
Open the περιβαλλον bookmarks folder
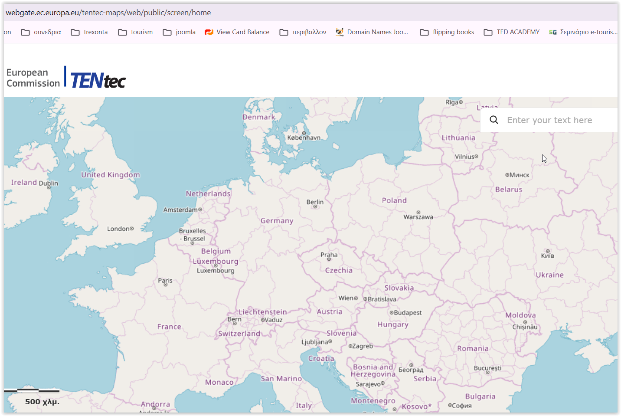303,32
